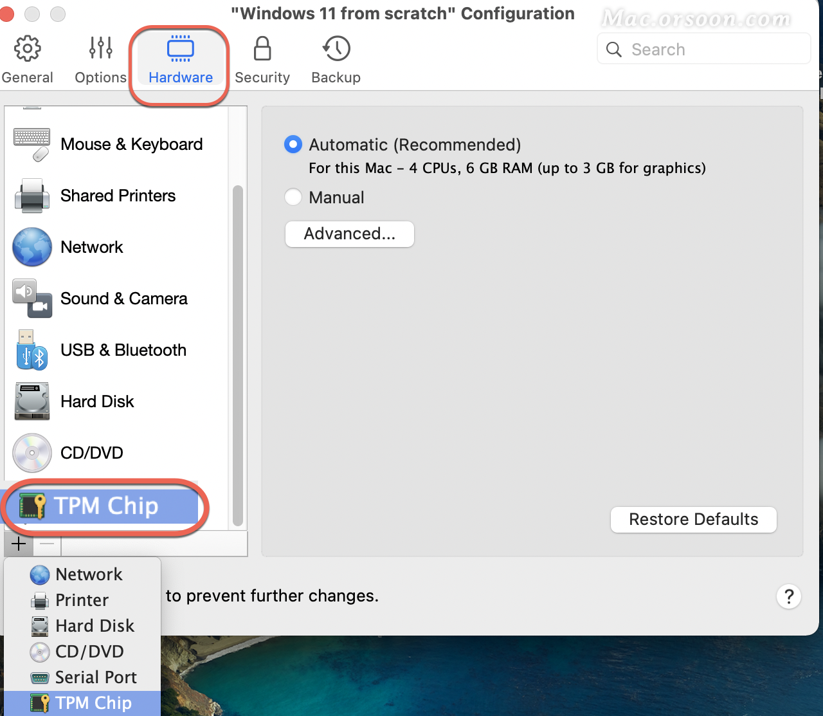Screen dimensions: 823x716
Task: Click the Shared Printers printer icon
Action: (32, 196)
